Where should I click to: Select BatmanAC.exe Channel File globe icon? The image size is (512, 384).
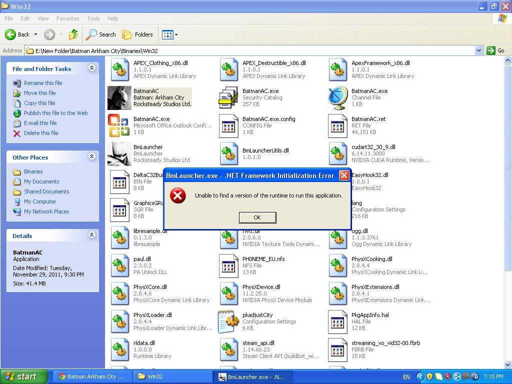pos(337,97)
